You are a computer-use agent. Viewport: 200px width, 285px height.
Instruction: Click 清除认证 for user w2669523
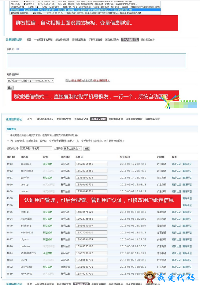(187, 233)
